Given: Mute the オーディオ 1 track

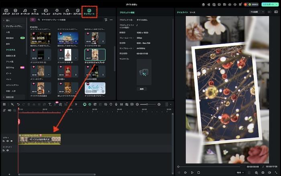Looking at the screenshot, I should (x=7, y=150).
